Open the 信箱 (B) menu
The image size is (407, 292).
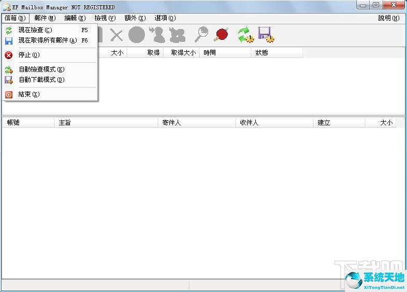[15, 18]
